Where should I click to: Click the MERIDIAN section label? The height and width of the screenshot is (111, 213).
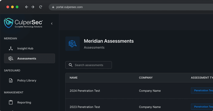(10, 38)
